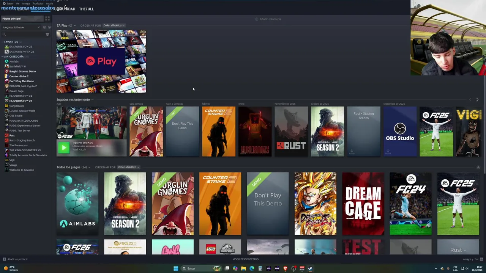Select PUBG: Test Server in sidebar
Image resolution: width=486 pixels, height=273 pixels.
tap(19, 130)
